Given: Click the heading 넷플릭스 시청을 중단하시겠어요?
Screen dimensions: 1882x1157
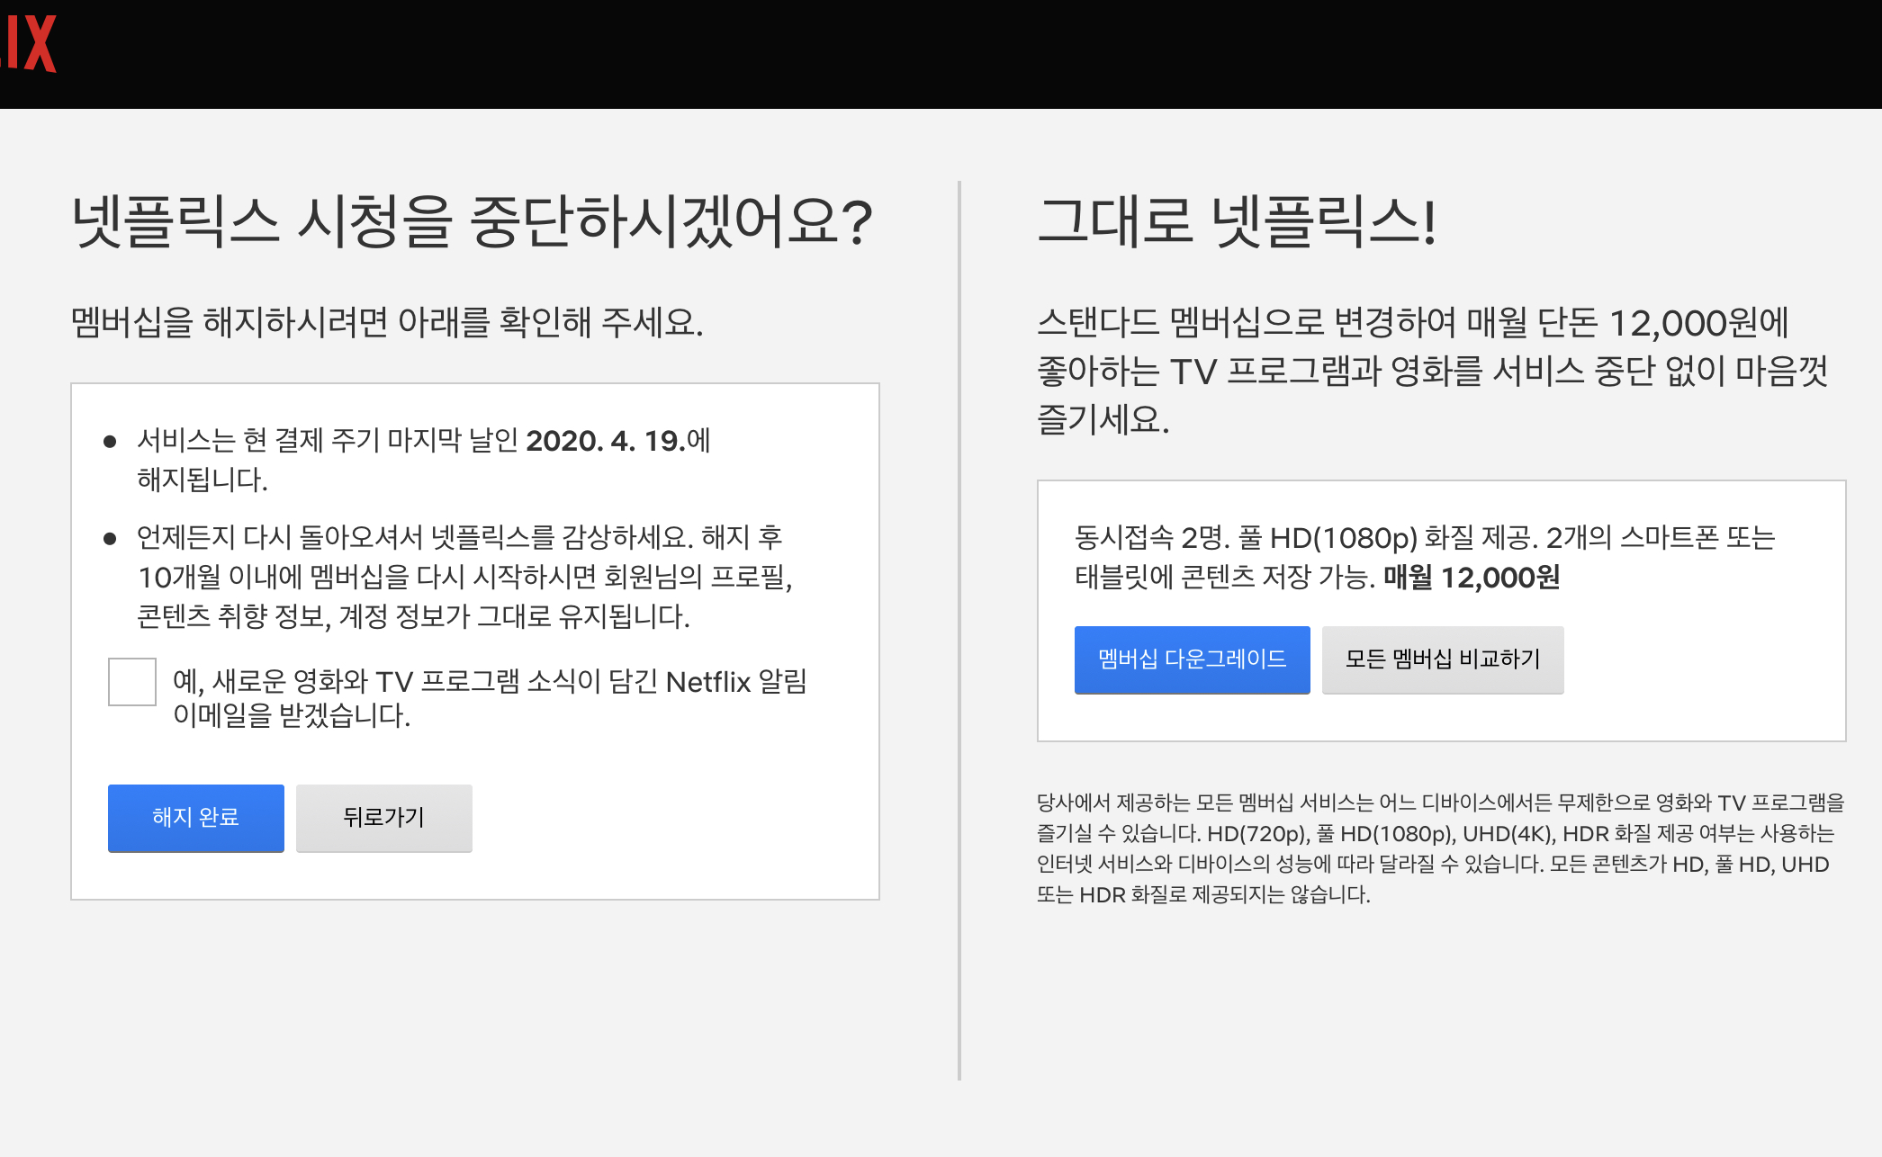Looking at the screenshot, I should [473, 222].
